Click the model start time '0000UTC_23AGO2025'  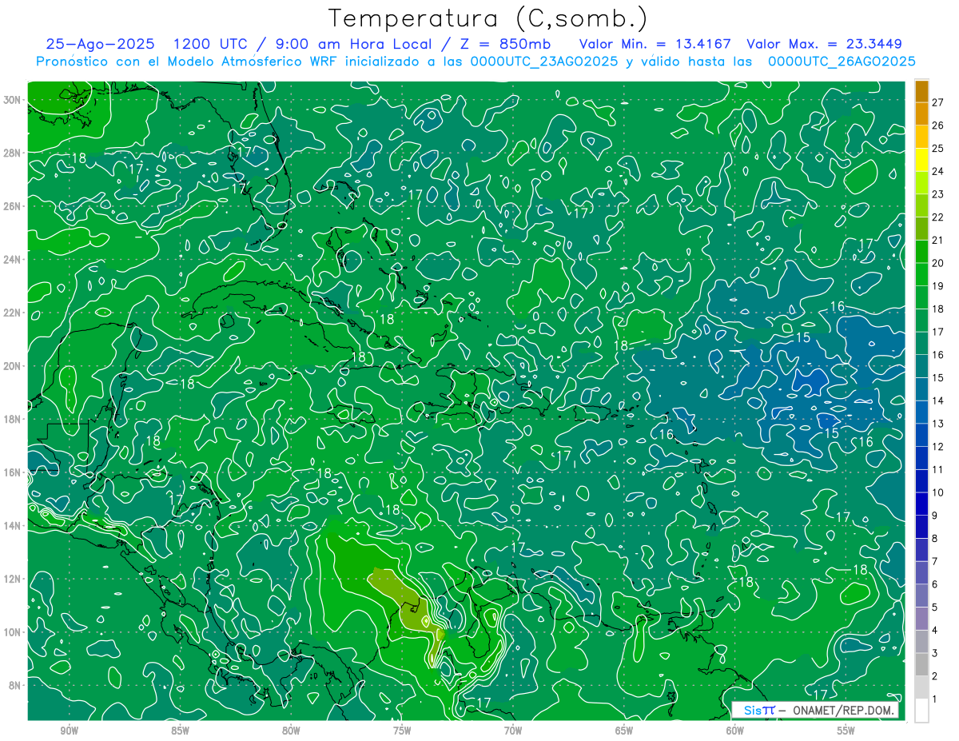tap(544, 62)
